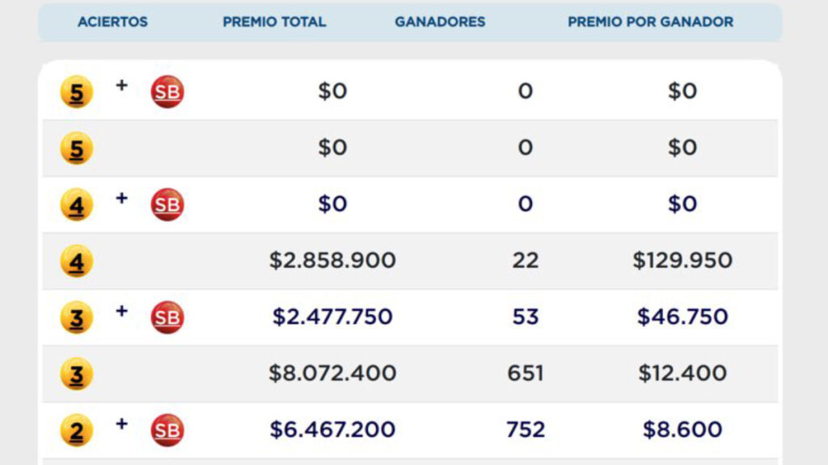
Task: Click the $46.750 prize per winner value
Action: pyautogui.click(x=682, y=316)
